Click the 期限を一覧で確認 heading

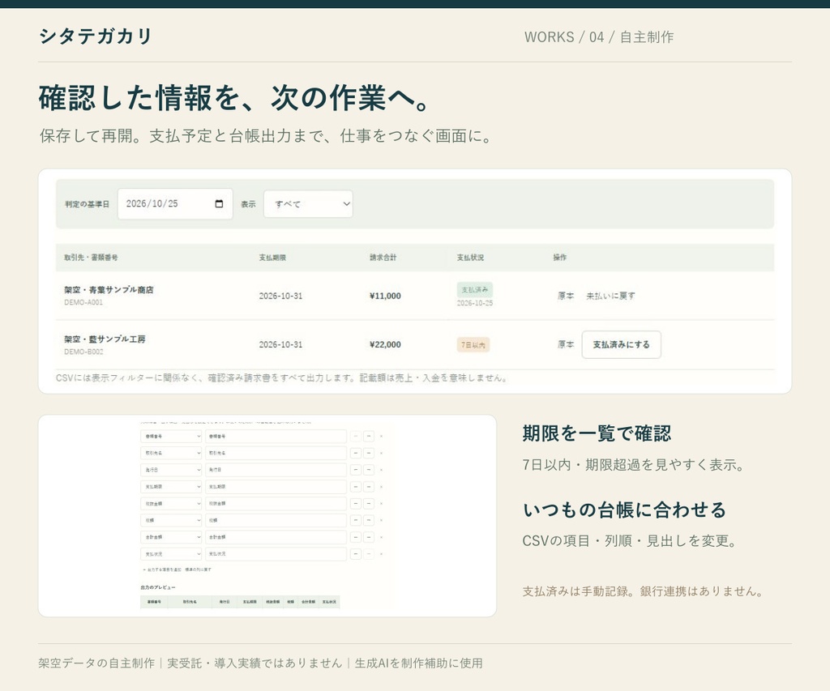pos(597,433)
